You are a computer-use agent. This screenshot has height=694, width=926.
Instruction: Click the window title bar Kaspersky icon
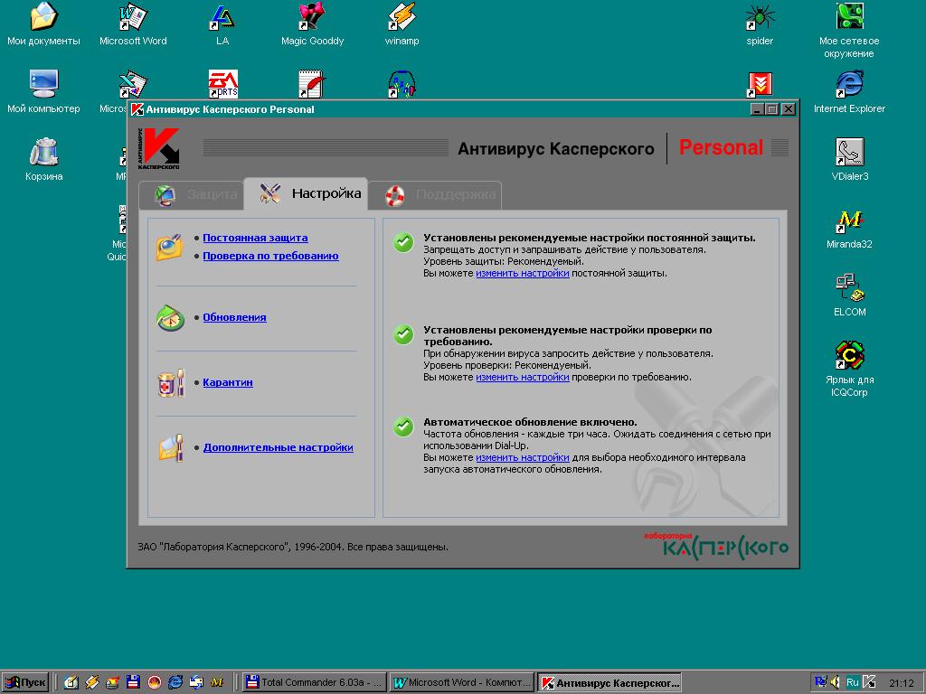[137, 109]
